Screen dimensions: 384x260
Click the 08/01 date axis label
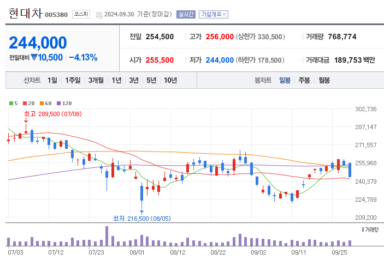click(137, 252)
